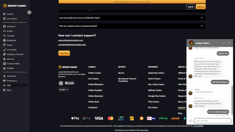235x132 pixels.
Task: Open the Google Pay Casino link
Action: point(157,96)
